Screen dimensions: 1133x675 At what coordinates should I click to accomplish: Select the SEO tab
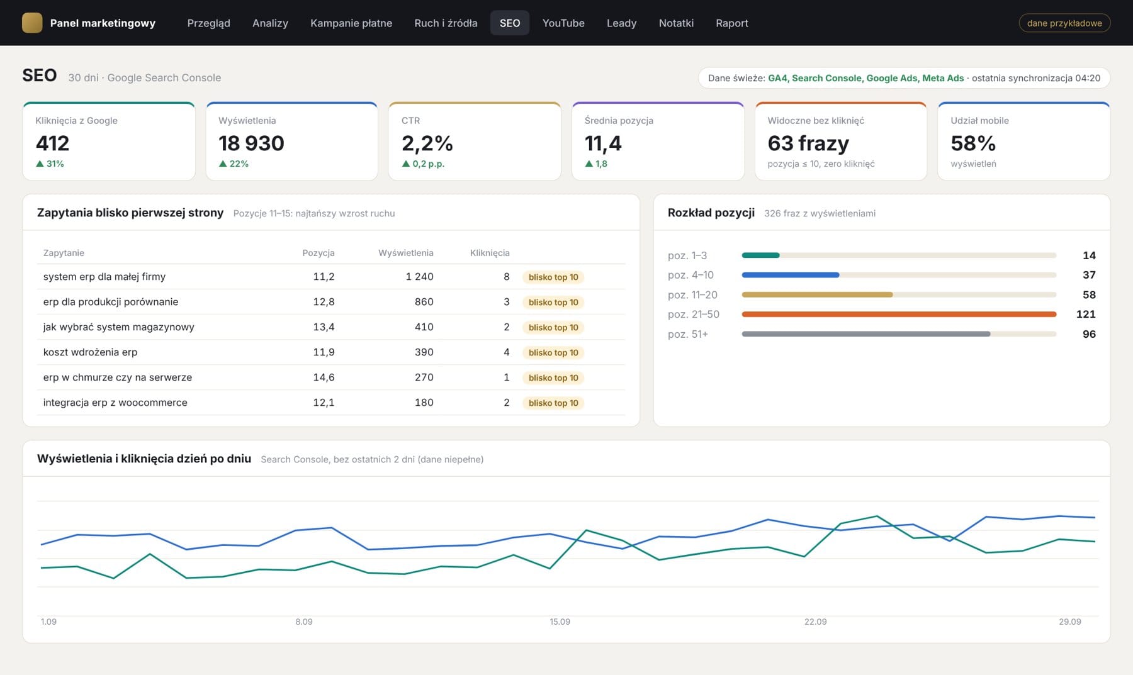pos(510,23)
